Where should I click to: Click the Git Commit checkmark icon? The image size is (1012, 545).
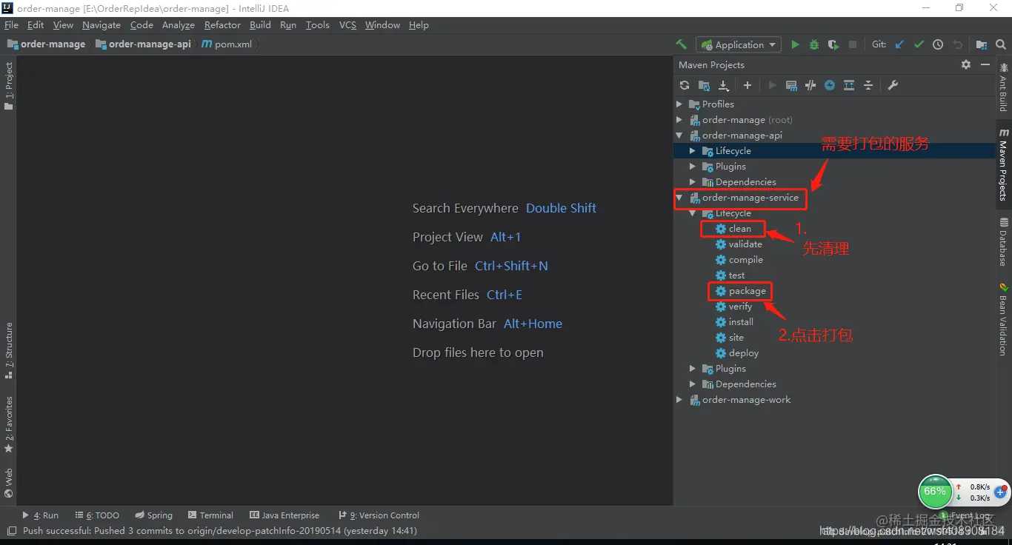point(919,44)
